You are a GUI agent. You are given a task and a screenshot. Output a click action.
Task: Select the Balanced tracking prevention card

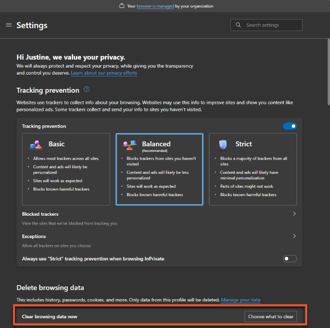click(x=159, y=169)
